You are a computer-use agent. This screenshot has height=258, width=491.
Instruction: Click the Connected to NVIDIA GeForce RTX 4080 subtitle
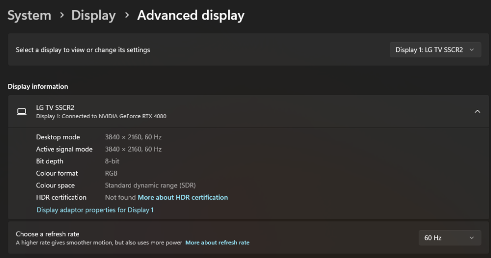tap(101, 117)
